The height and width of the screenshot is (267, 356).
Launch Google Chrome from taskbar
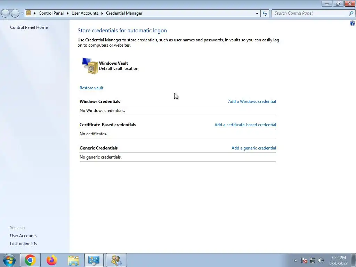(x=30, y=260)
